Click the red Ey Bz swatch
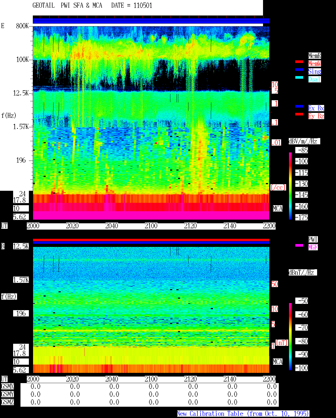 299,114
